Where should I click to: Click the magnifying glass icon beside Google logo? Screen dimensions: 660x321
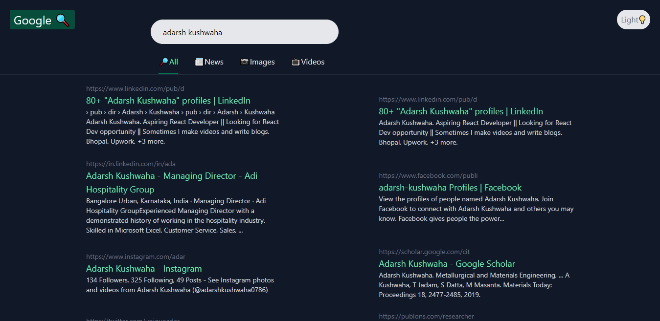pyautogui.click(x=63, y=20)
